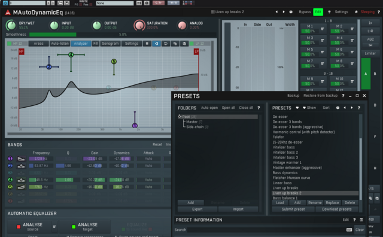Click band 1 node on EQ graph
Image resolution: width=383 pixels, height=237 pixels.
135,126
